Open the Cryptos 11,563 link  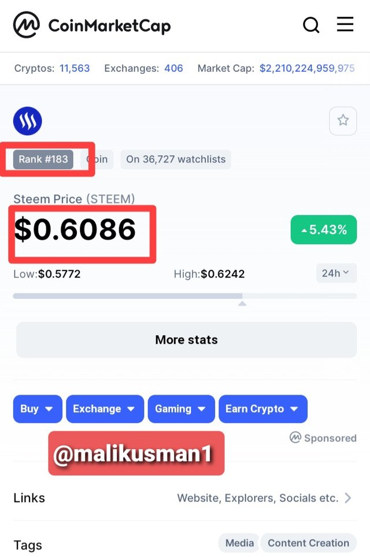click(75, 68)
